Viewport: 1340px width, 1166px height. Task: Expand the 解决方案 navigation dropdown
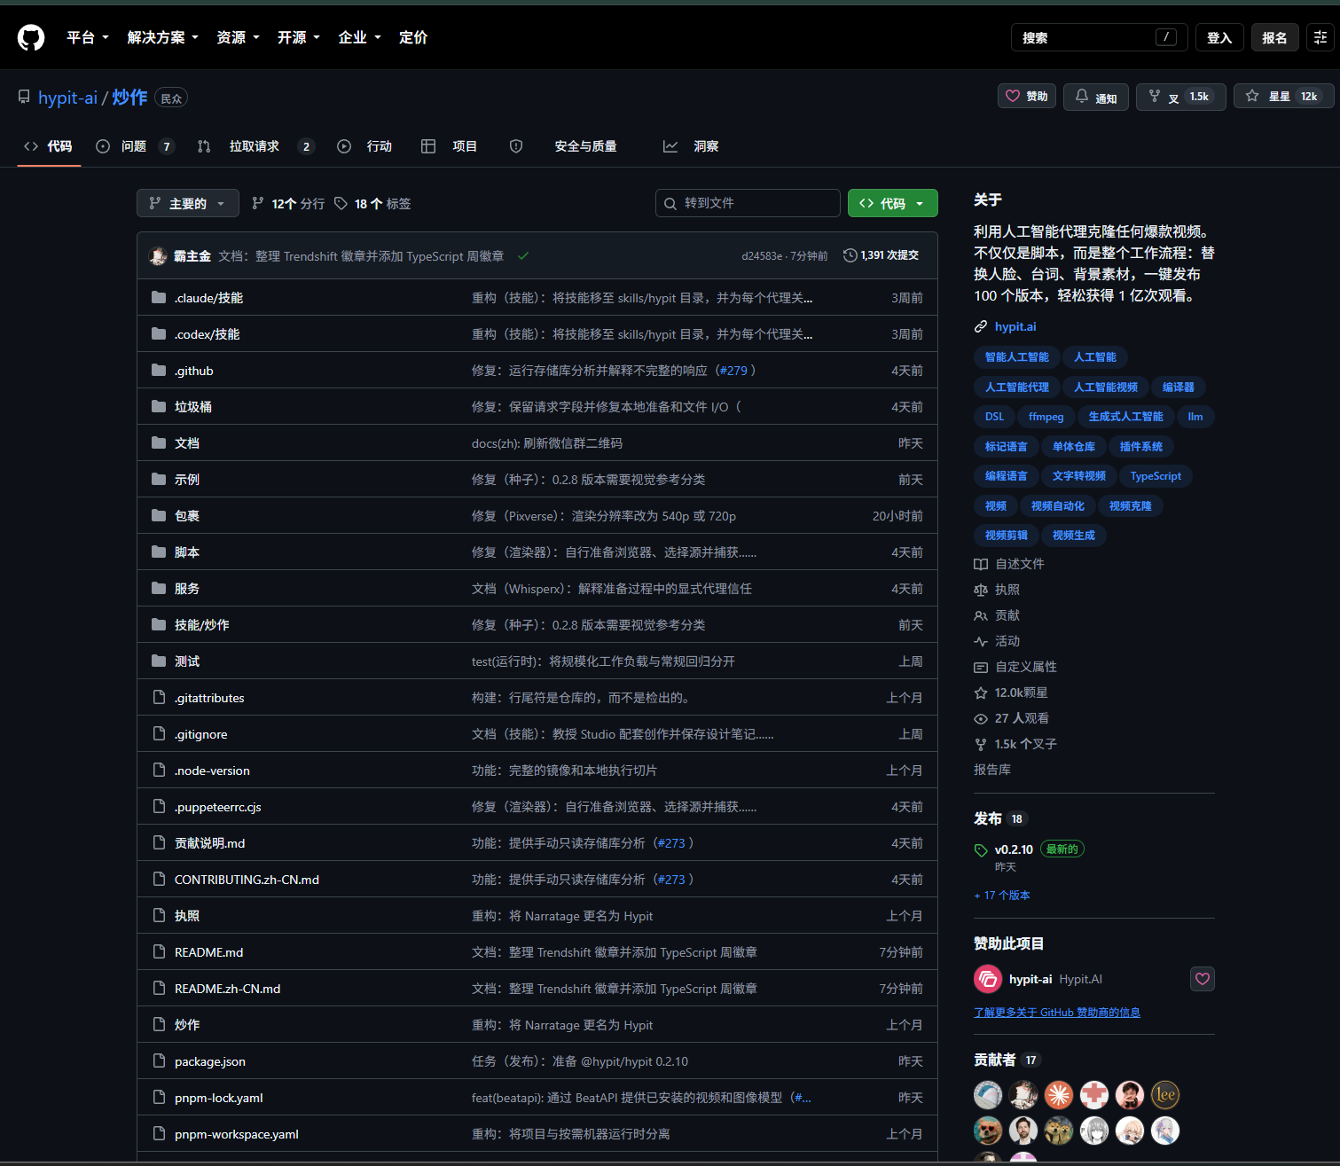tap(163, 37)
